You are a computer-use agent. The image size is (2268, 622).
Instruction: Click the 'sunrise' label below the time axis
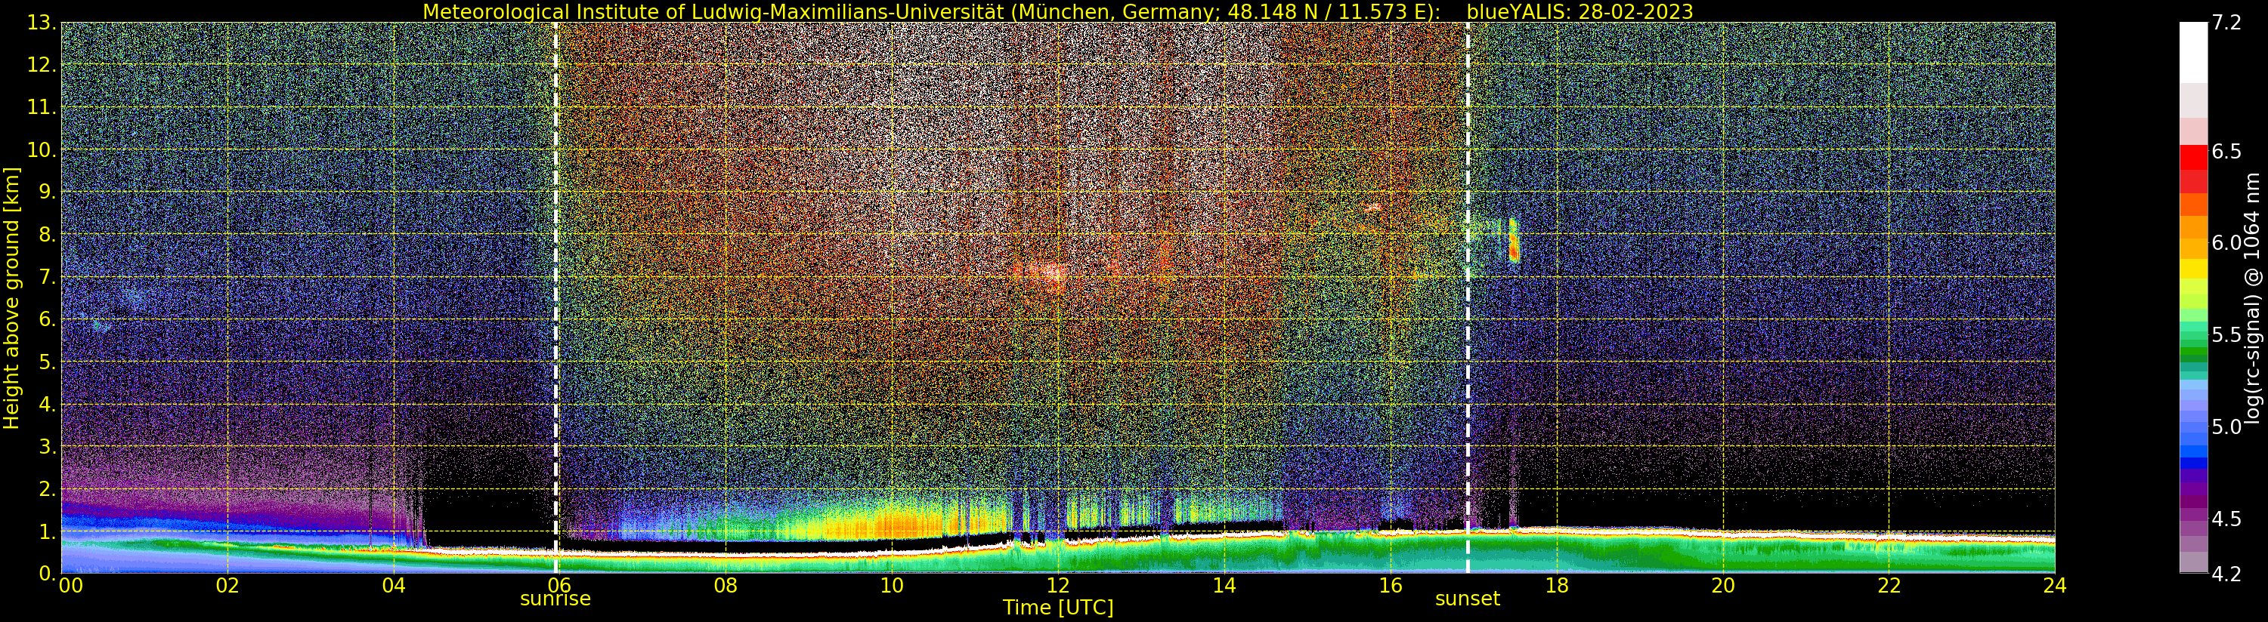(x=555, y=599)
